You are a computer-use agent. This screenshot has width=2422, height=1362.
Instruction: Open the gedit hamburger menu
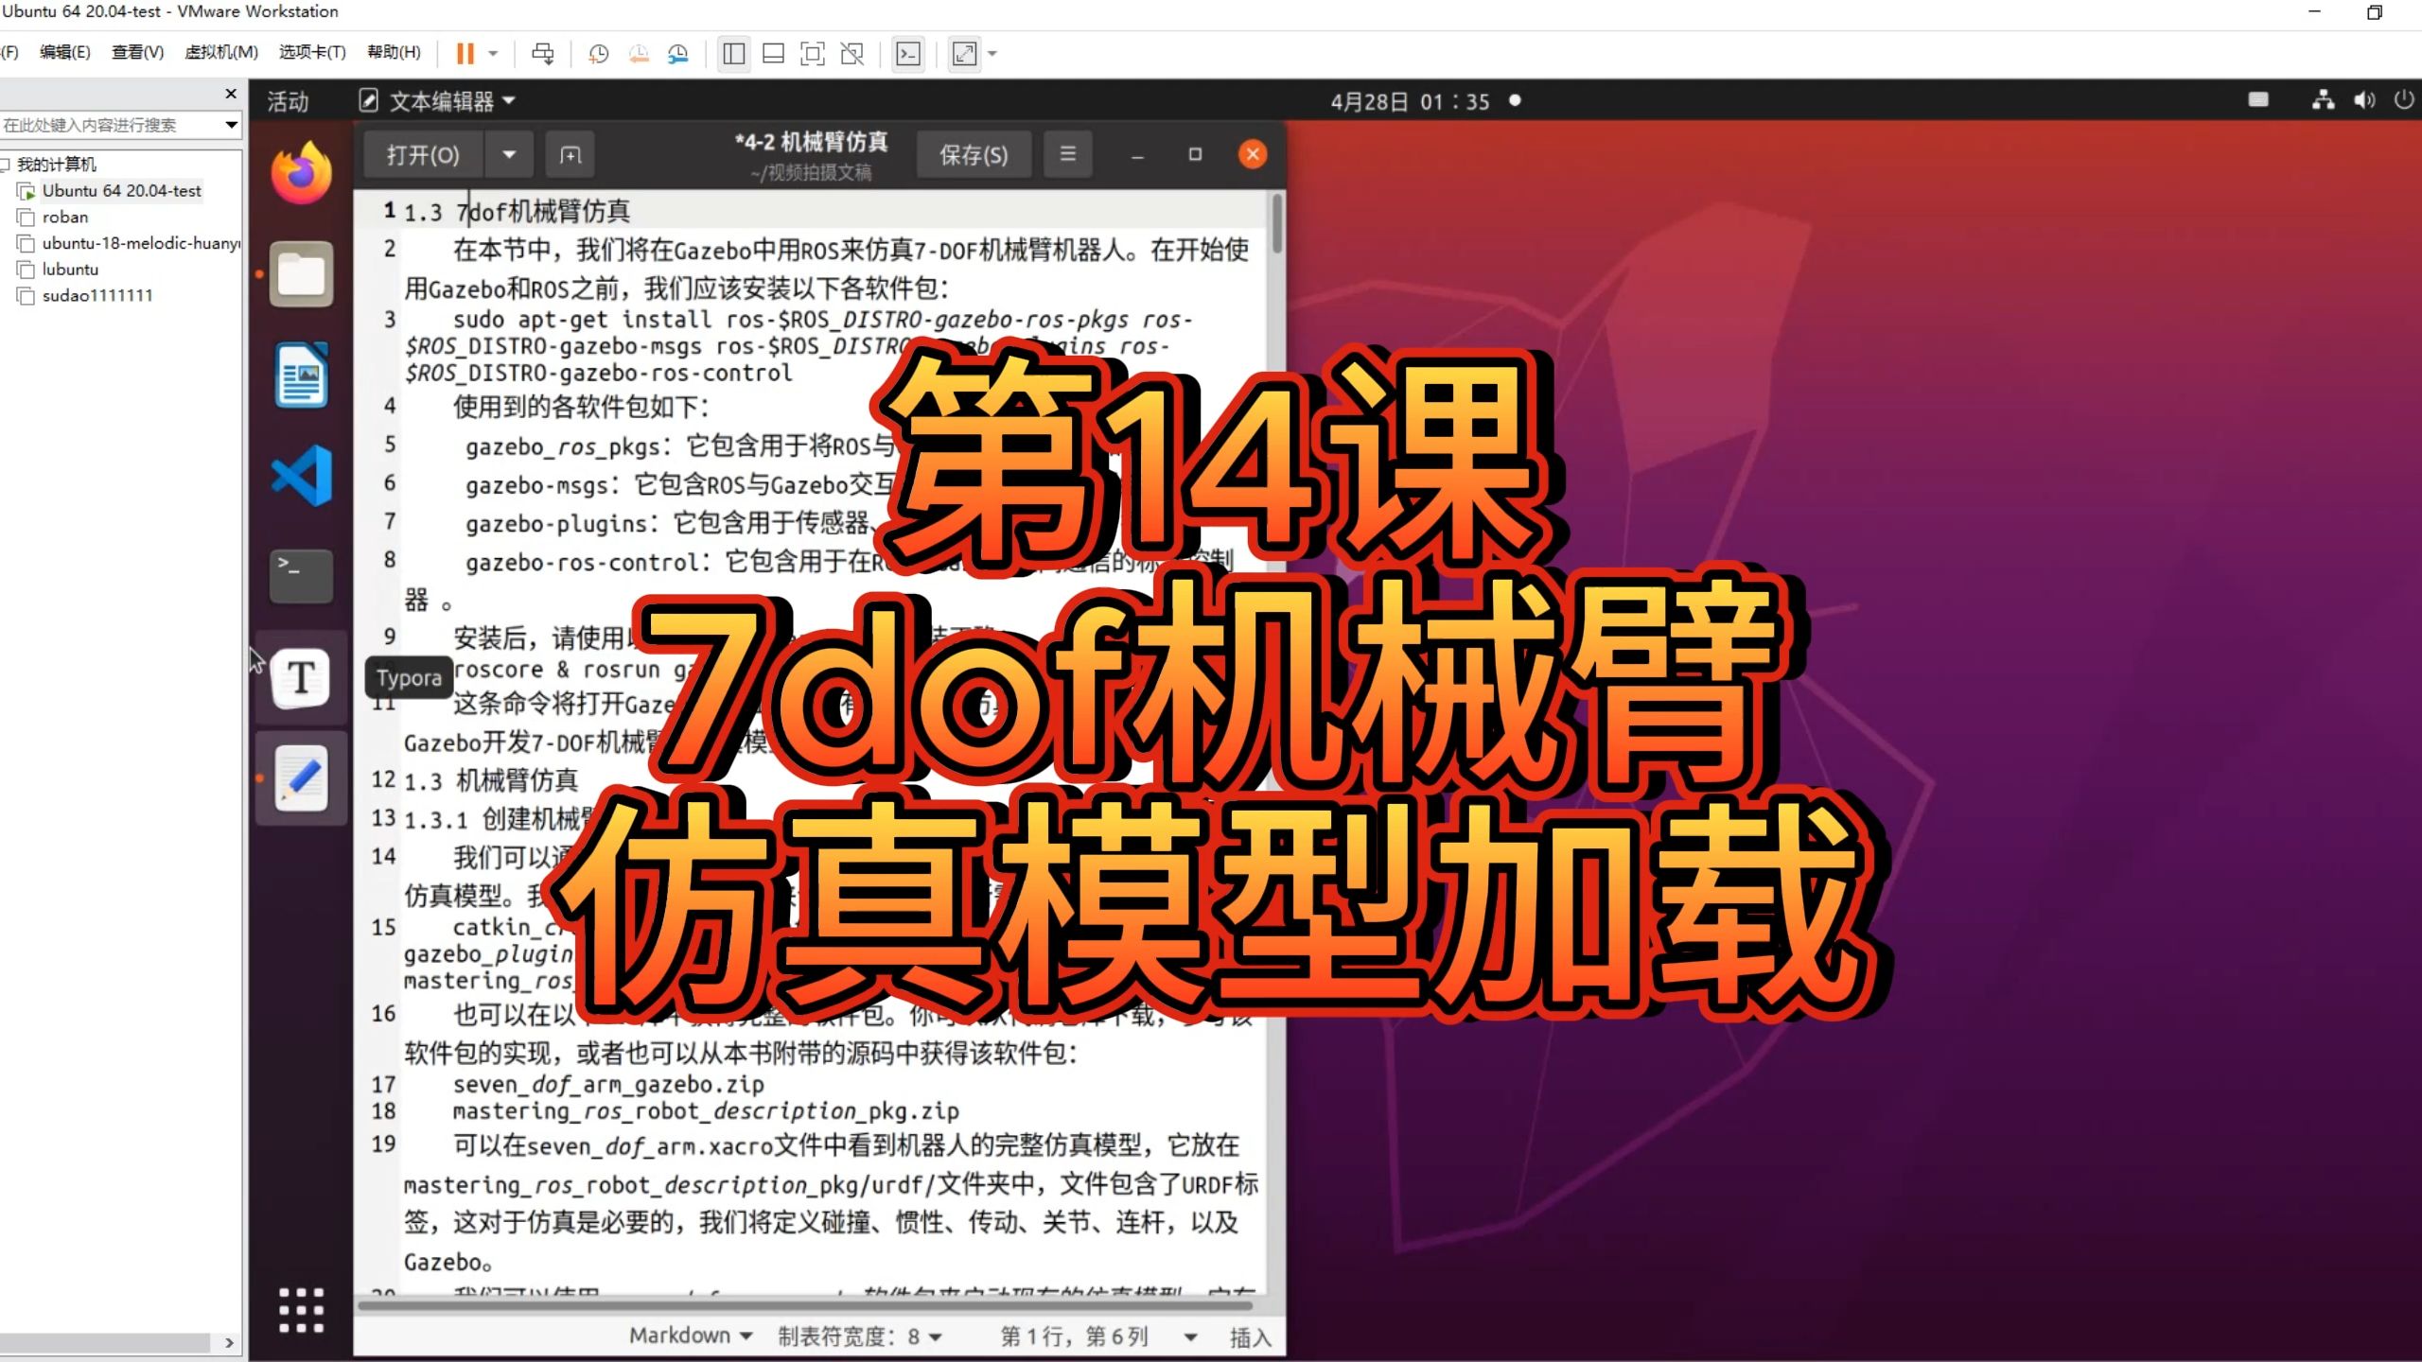click(1068, 154)
